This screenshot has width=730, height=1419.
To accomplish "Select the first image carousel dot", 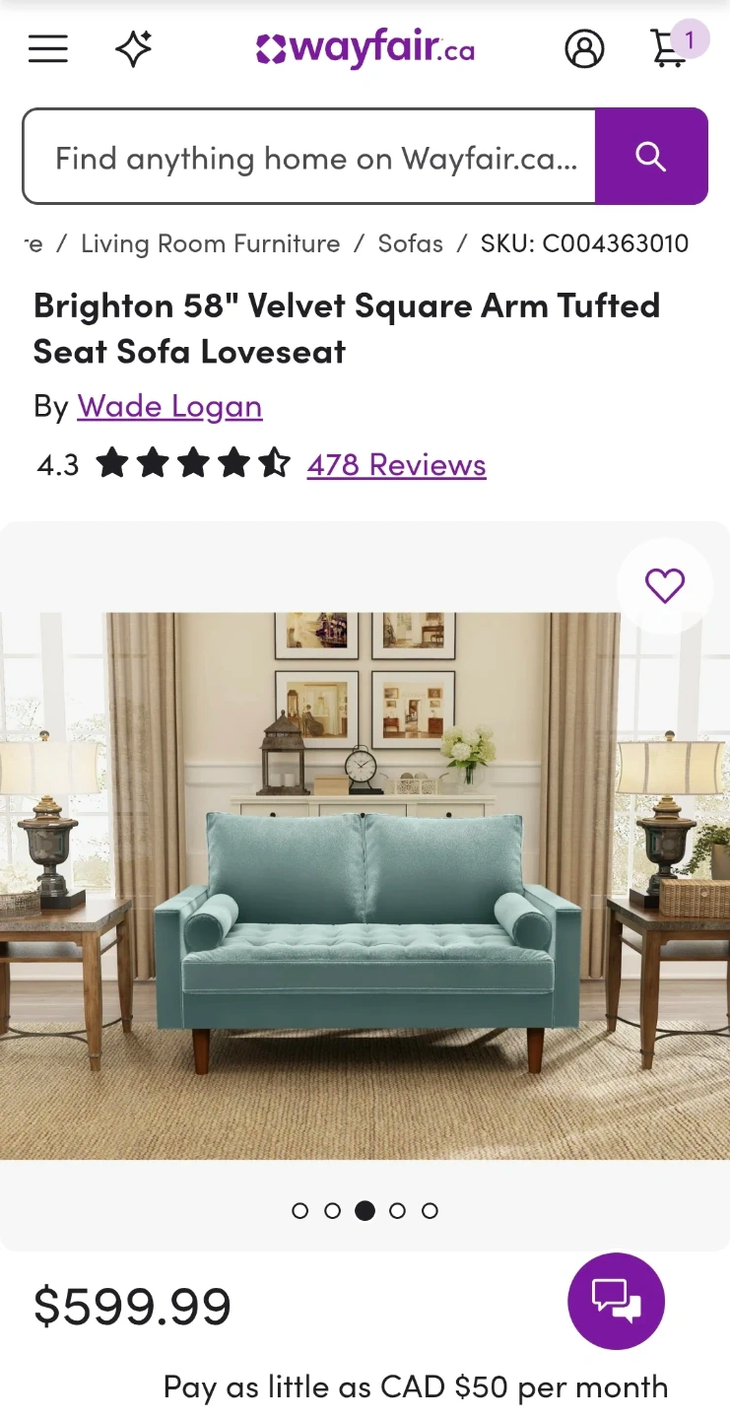I will tap(300, 1210).
